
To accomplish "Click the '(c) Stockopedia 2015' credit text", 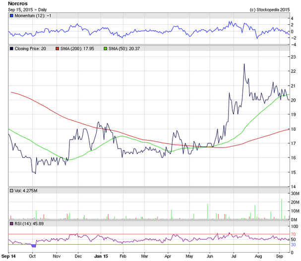I will click(x=270, y=9).
